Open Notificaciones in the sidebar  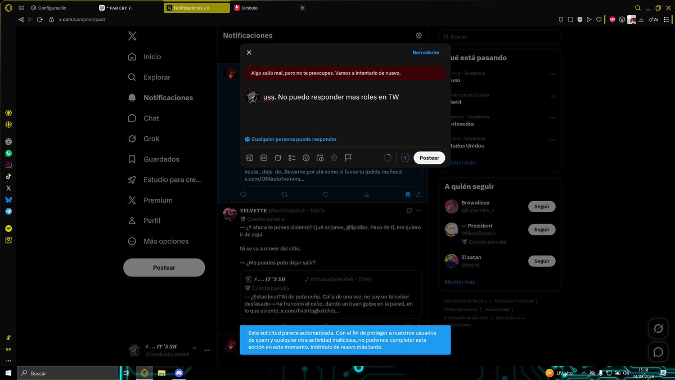click(160, 97)
